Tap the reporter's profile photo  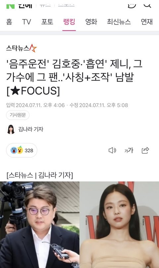tap(11, 129)
